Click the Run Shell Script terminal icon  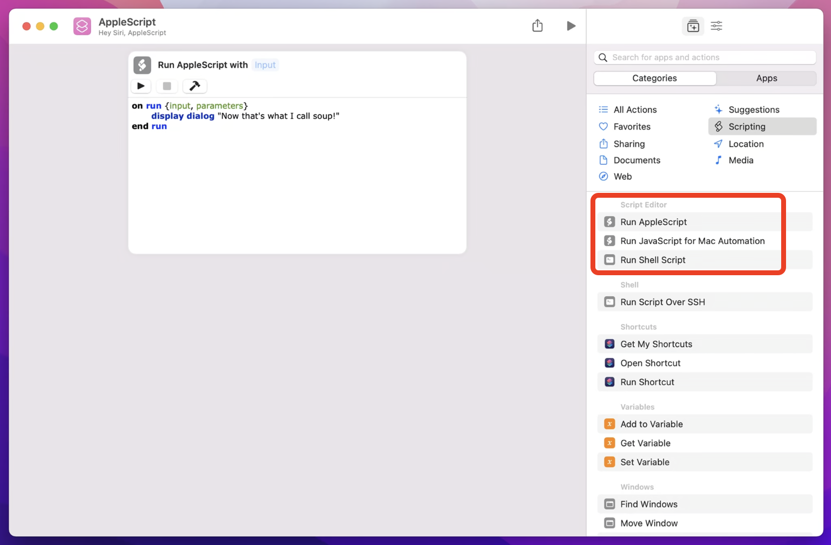(609, 259)
